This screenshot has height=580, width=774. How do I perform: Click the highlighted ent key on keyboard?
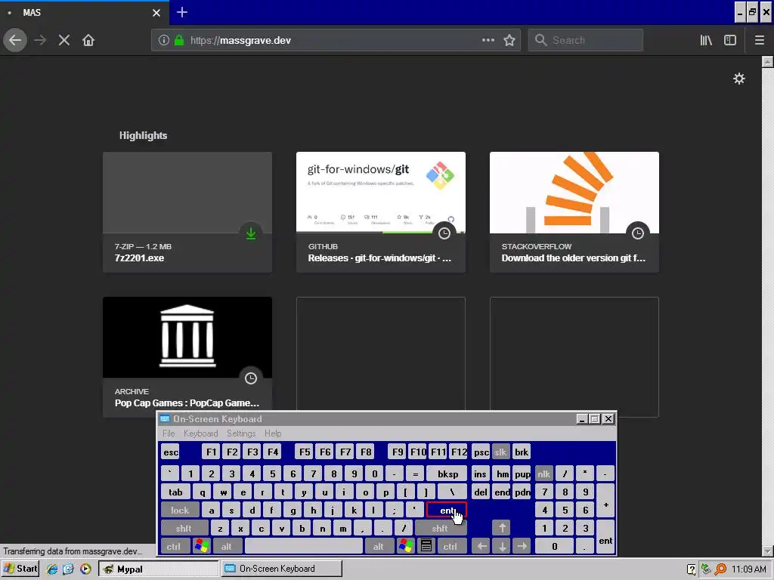(x=446, y=510)
